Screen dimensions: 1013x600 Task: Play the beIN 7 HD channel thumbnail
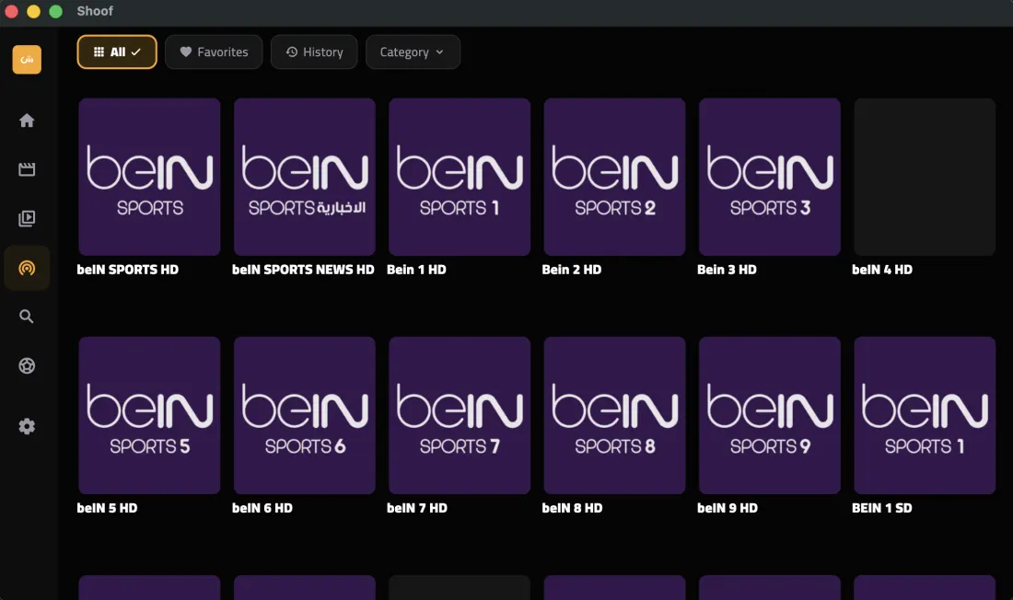460,415
